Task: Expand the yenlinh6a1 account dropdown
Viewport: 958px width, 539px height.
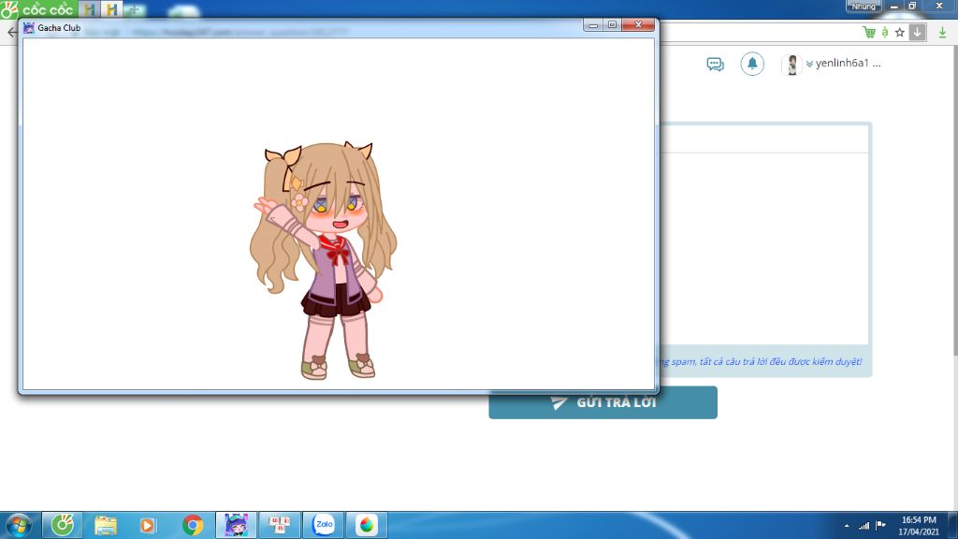Action: (x=809, y=64)
